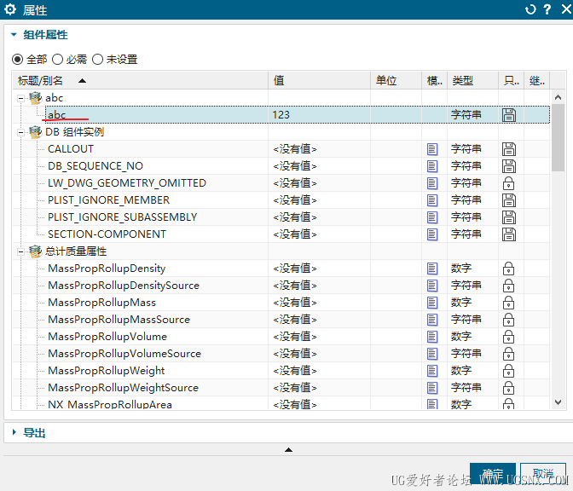Click the save-disk icon in abc 123 row

(509, 115)
